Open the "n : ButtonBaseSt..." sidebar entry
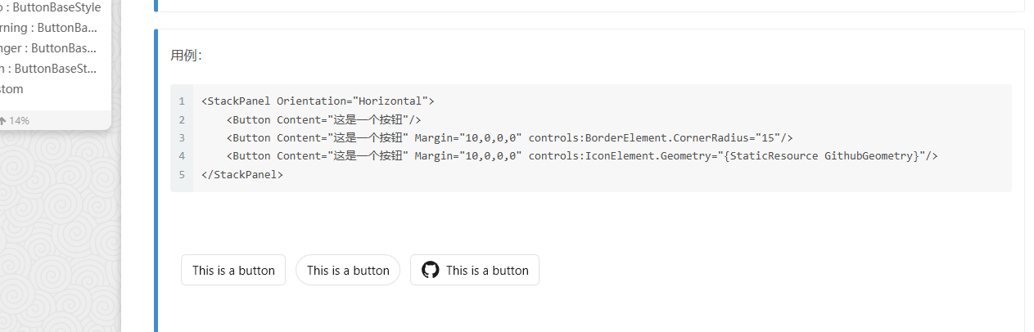 [x=49, y=69]
